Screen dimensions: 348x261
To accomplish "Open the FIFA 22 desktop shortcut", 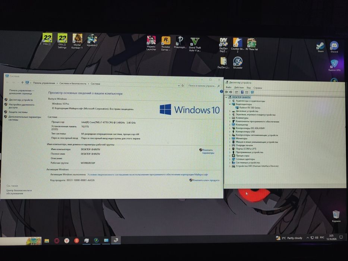I will [x=47, y=39].
